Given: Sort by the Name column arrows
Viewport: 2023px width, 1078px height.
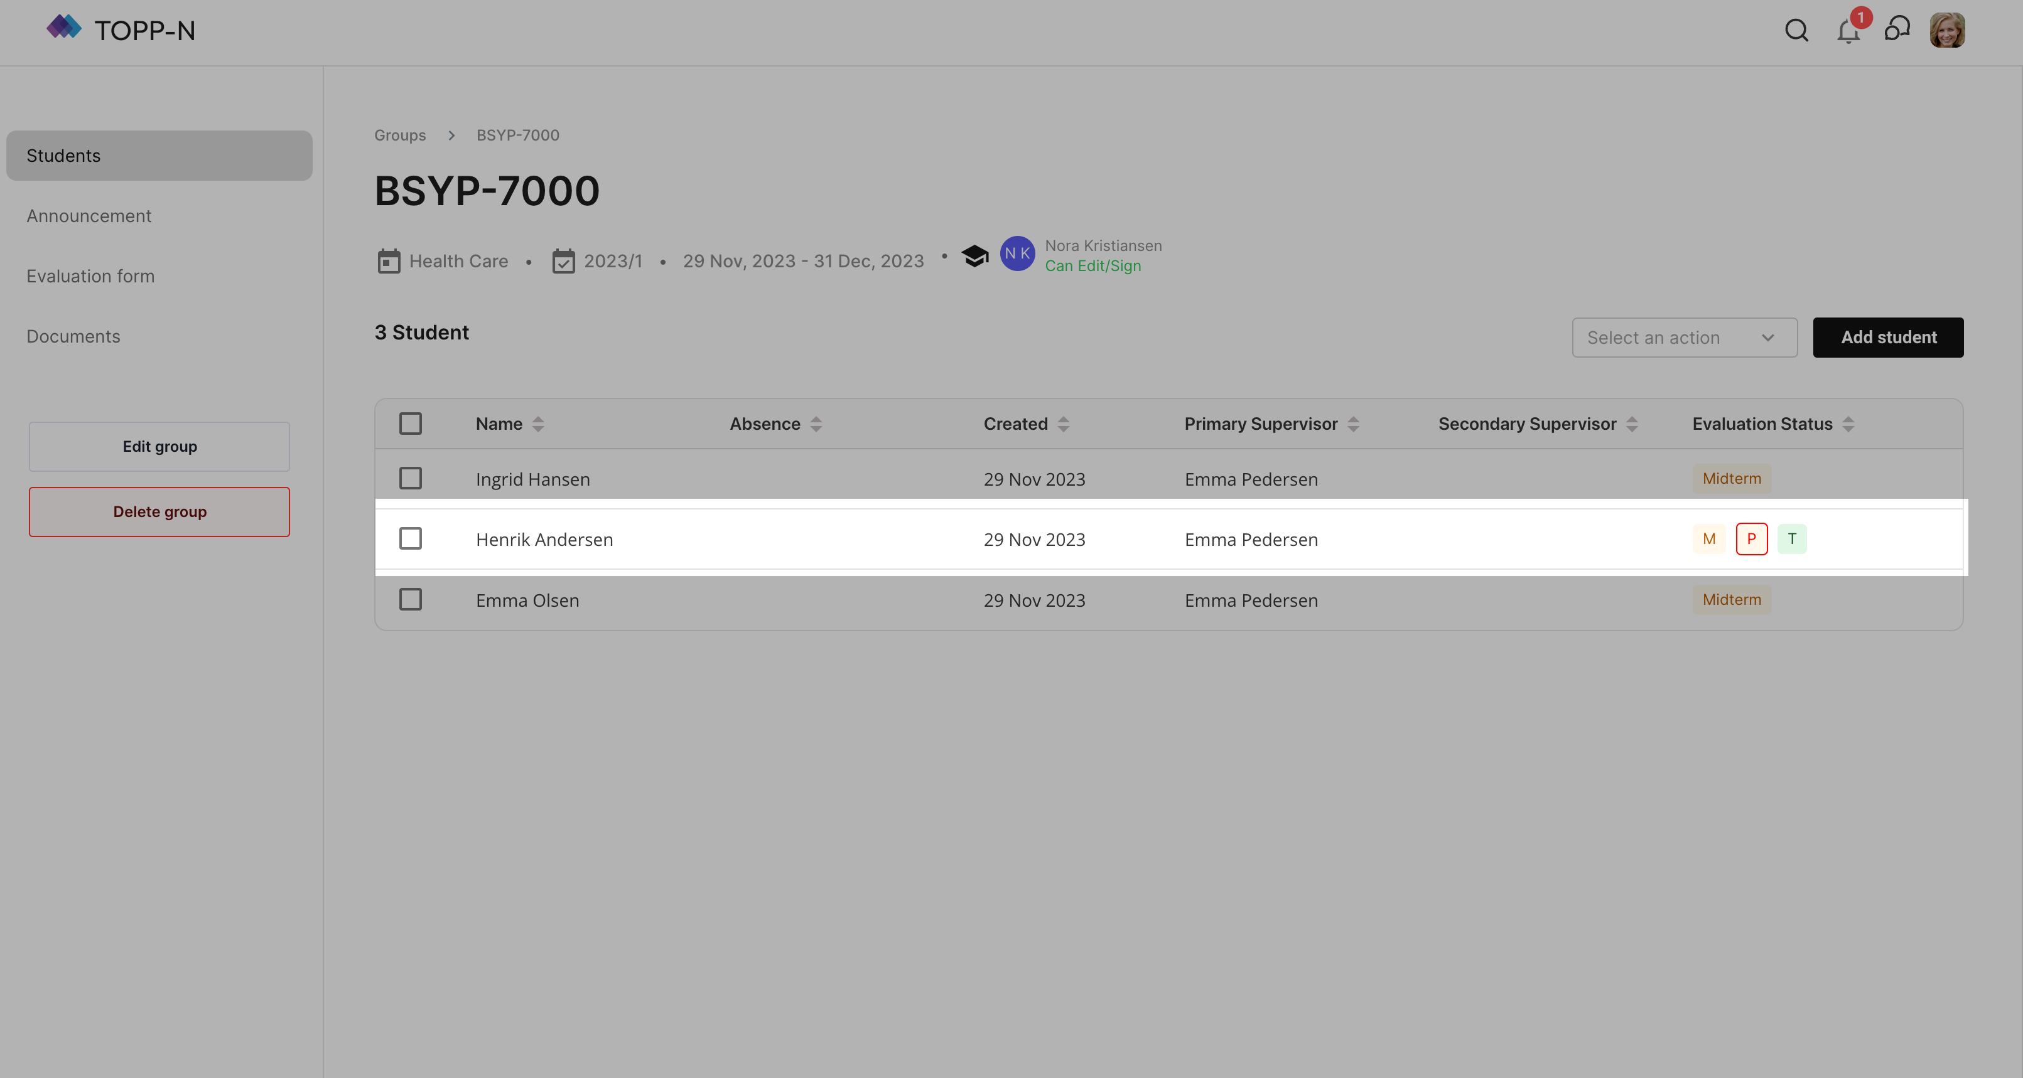Looking at the screenshot, I should pyautogui.click(x=538, y=424).
